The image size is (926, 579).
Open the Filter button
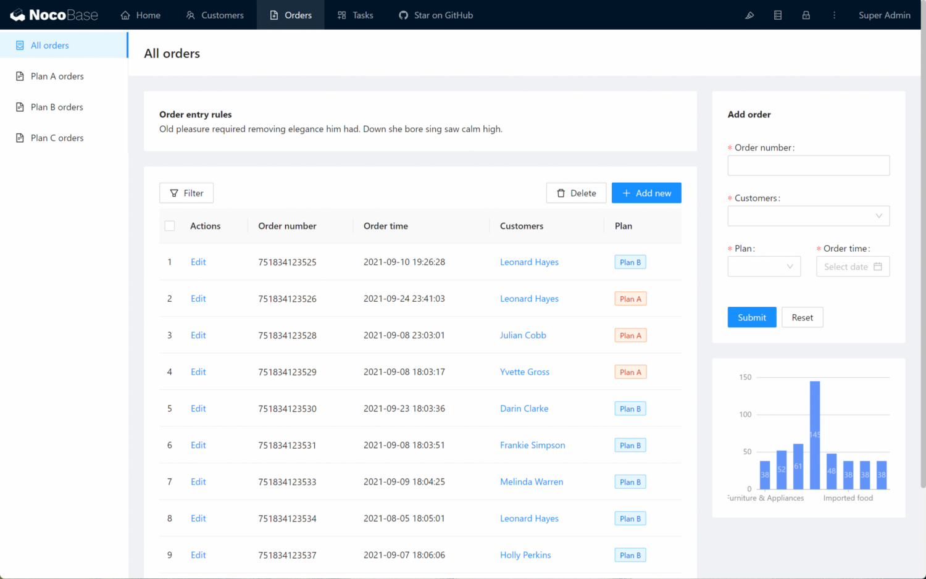tap(186, 193)
